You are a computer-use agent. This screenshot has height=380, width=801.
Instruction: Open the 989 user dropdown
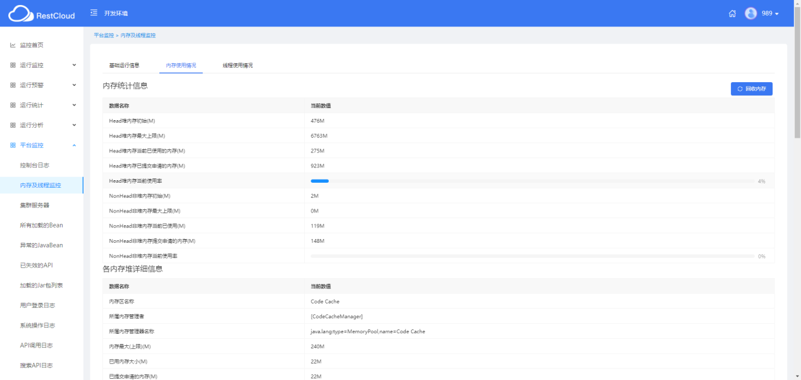[x=770, y=13]
